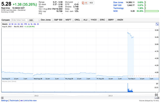Click the Tue Sep 3 price line
The width and height of the screenshot is (161, 103).
131,35
